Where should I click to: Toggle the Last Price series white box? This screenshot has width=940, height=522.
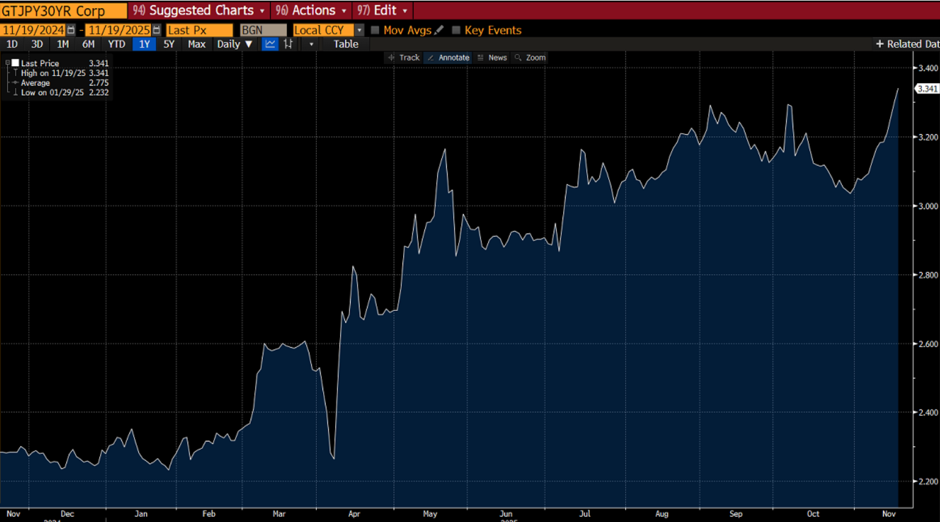pos(16,63)
